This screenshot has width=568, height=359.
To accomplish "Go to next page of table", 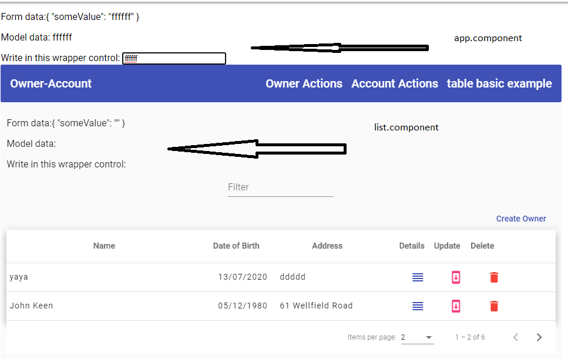I will click(539, 337).
